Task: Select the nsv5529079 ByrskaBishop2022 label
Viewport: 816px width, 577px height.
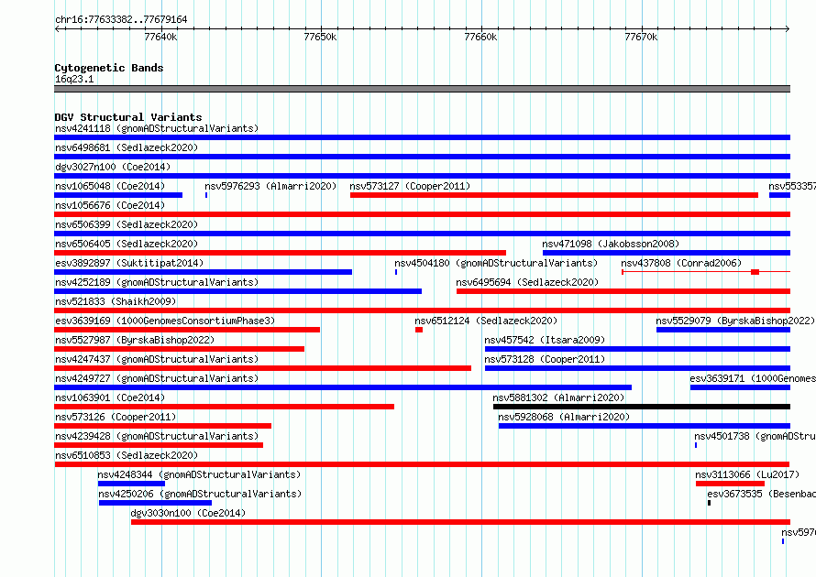Action: pos(735,321)
